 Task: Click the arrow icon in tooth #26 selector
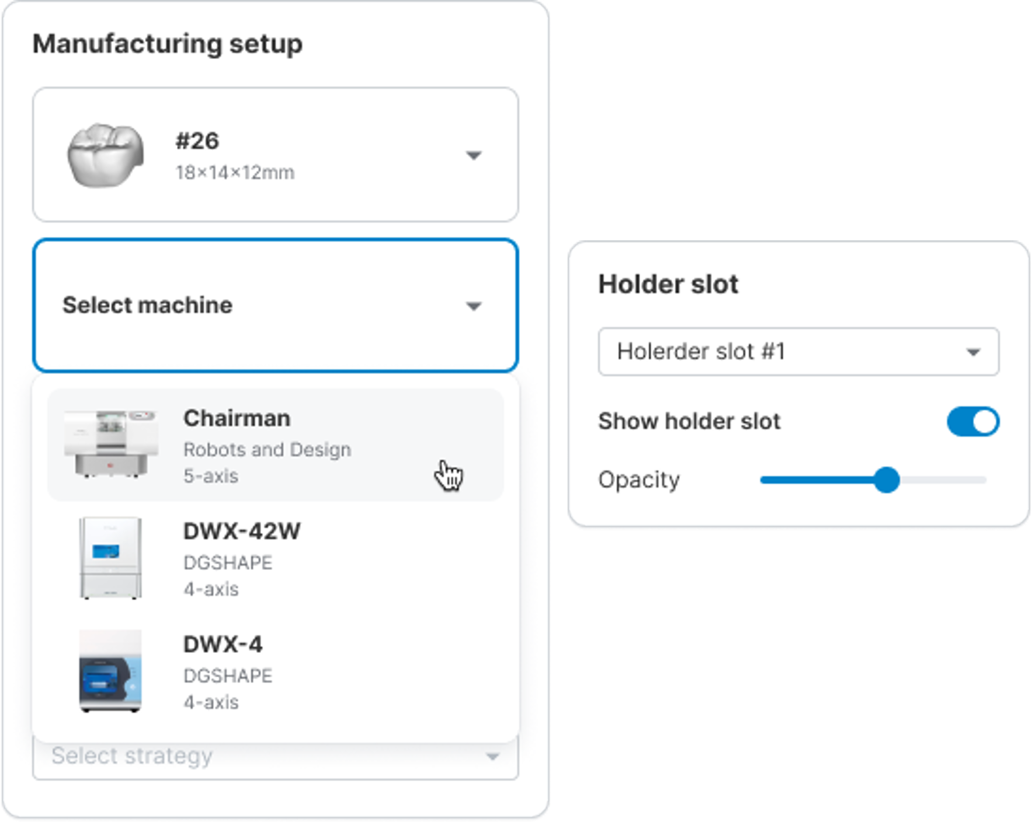click(x=474, y=155)
